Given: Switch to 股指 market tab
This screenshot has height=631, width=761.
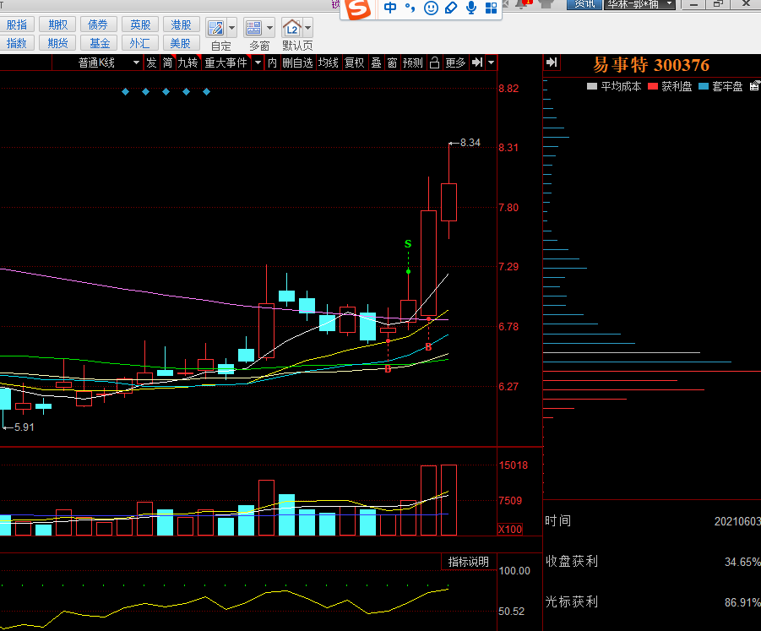Looking at the screenshot, I should coord(17,24).
